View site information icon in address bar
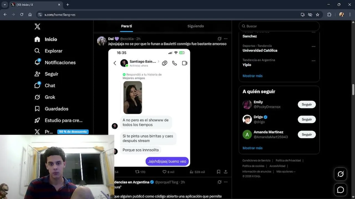The image size is (355, 199). point(40,15)
